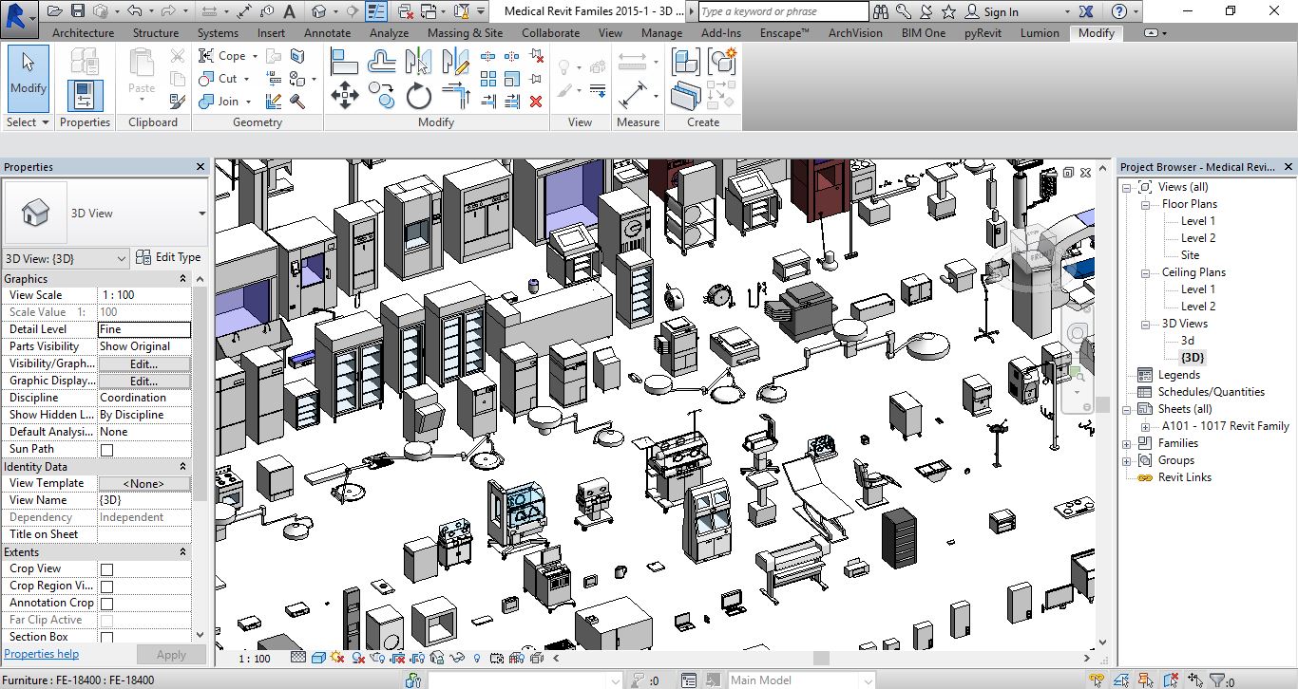Viewport: 1298px width, 689px height.
Task: Click the red Delete icon
Action: point(536,102)
